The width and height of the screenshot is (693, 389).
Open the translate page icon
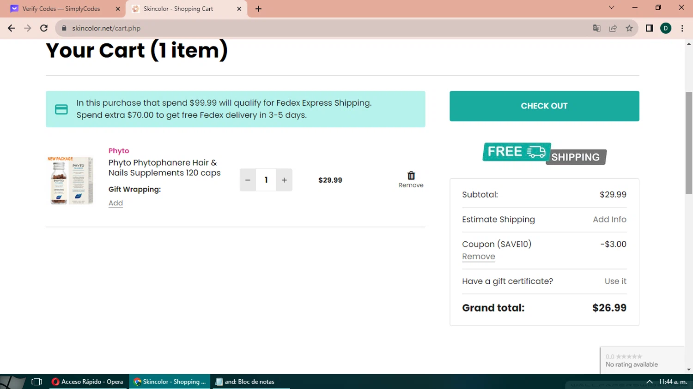tap(596, 28)
